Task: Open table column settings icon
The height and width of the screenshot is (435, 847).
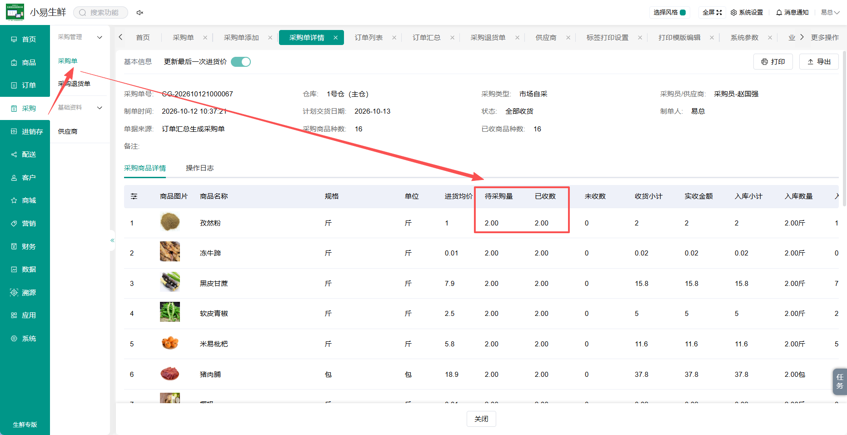Action: click(134, 196)
